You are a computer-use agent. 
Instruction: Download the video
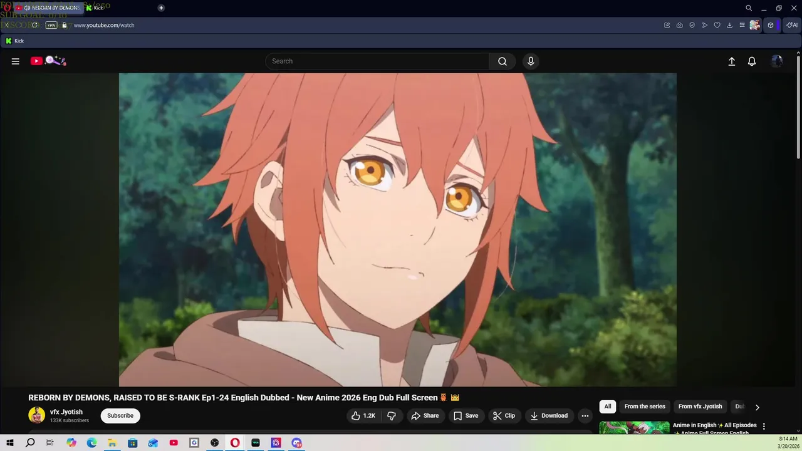(549, 416)
